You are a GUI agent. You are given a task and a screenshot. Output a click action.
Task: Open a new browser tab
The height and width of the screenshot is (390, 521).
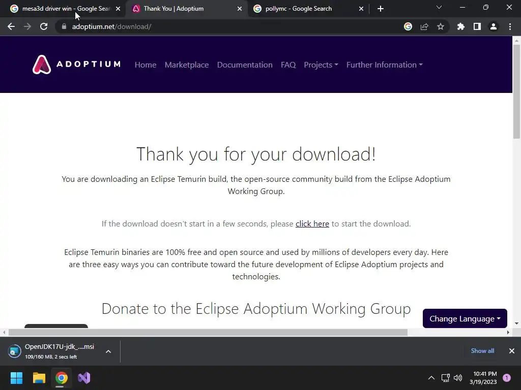381,9
